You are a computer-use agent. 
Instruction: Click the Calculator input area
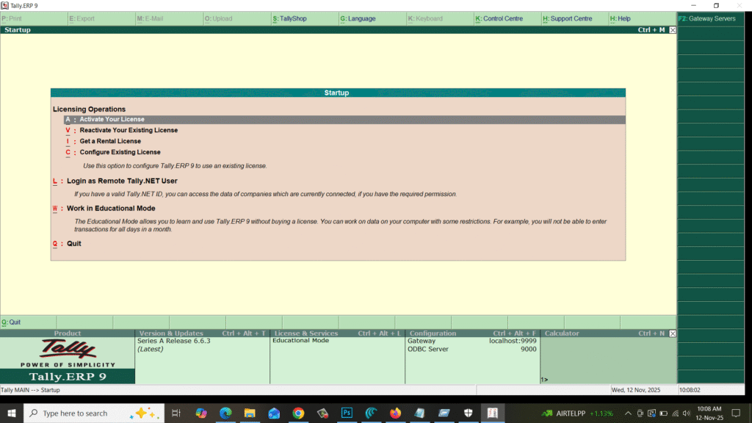(608, 360)
